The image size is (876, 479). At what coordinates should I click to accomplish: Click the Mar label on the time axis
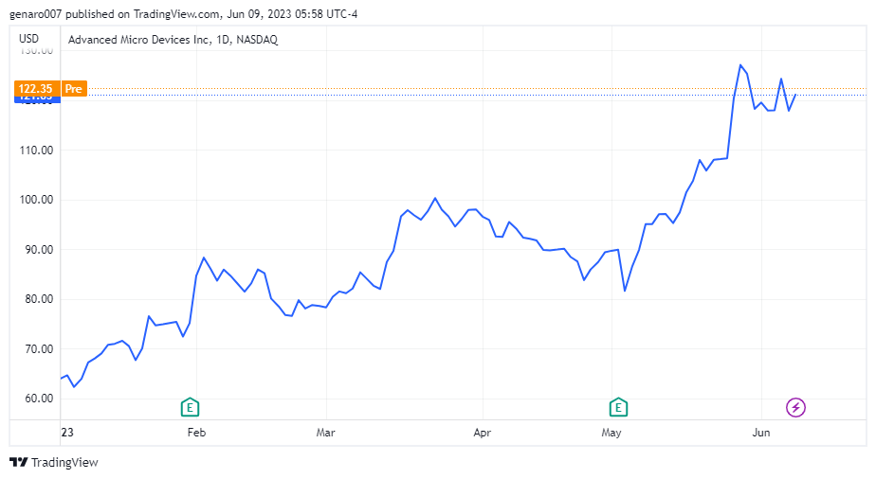[326, 433]
